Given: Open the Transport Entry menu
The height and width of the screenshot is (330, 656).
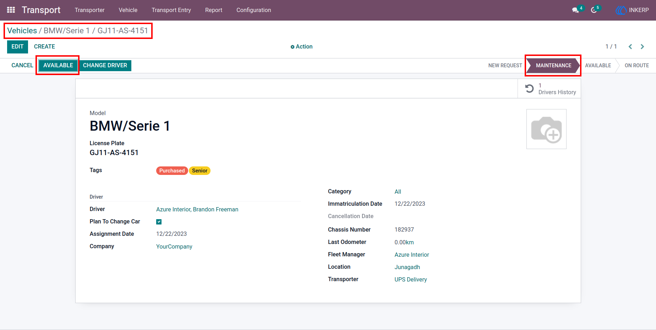Looking at the screenshot, I should [x=171, y=10].
